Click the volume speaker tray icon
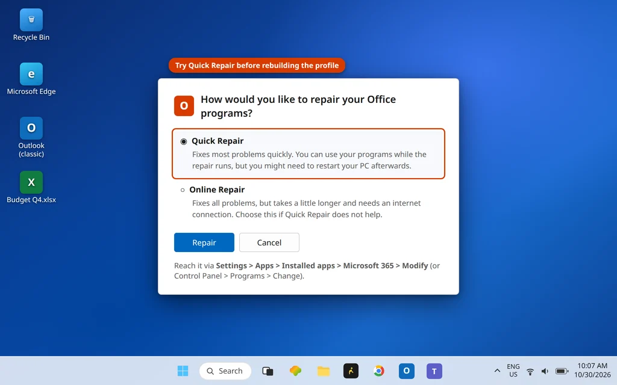This screenshot has width=617, height=385. (x=545, y=371)
